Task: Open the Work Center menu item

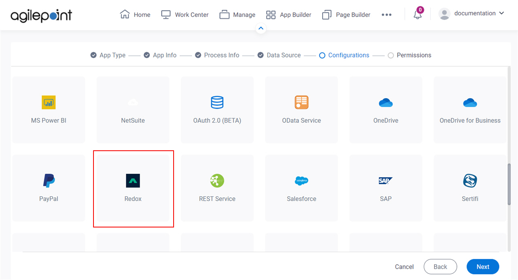Action: (185, 15)
